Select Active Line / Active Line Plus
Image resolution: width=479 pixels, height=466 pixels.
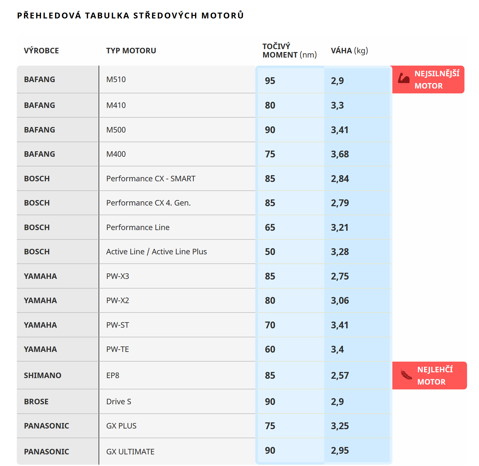coord(156,252)
